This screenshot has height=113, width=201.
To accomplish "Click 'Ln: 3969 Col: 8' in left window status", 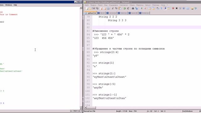I will (76, 111).
